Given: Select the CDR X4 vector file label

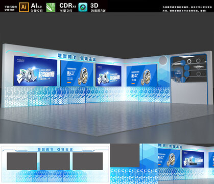Looking at the screenshot, I should (68, 8).
